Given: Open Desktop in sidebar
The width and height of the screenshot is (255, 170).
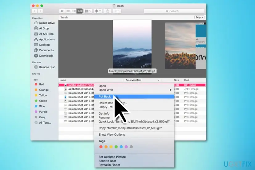Looking at the screenshot, I should click(42, 45).
